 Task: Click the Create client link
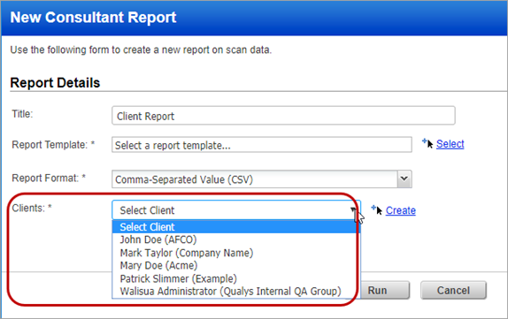pyautogui.click(x=400, y=210)
